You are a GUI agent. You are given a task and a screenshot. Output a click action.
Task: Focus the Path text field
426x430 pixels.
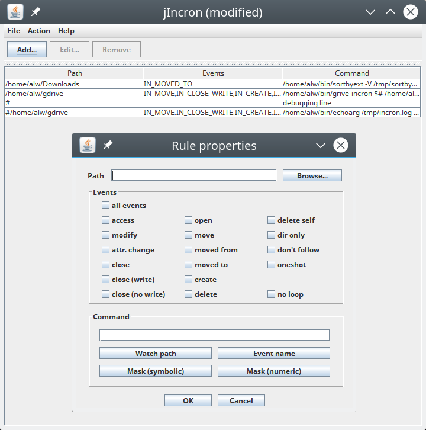[194, 175]
